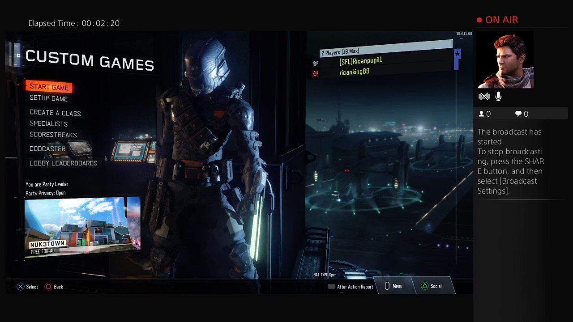Click the Select prompt label

point(32,287)
